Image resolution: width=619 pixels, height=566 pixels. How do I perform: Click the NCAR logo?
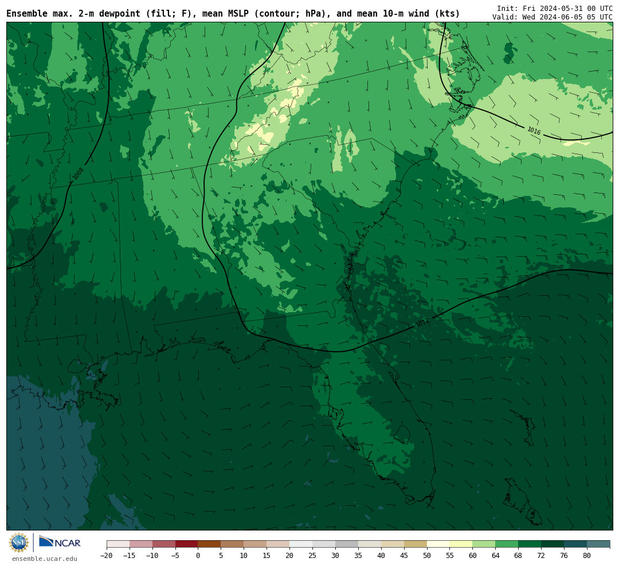coord(60,543)
